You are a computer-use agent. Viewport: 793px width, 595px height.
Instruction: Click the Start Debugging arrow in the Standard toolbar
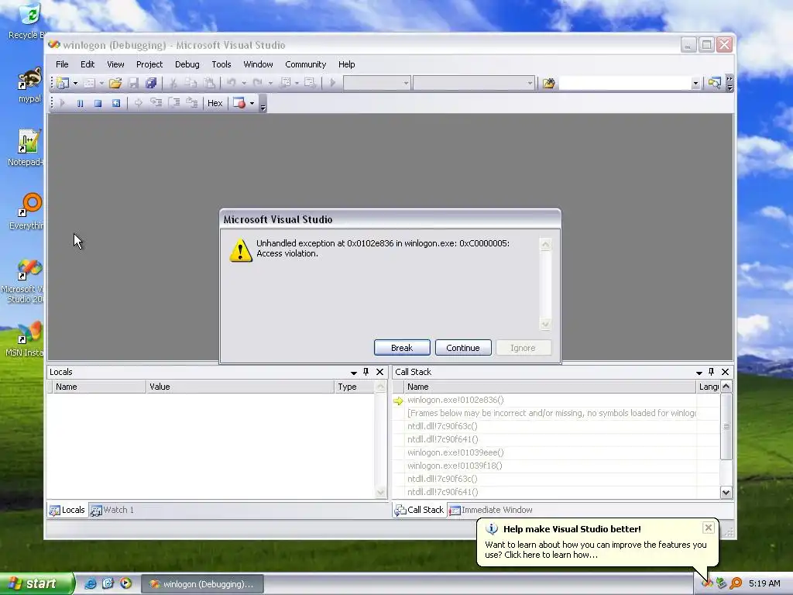point(332,83)
